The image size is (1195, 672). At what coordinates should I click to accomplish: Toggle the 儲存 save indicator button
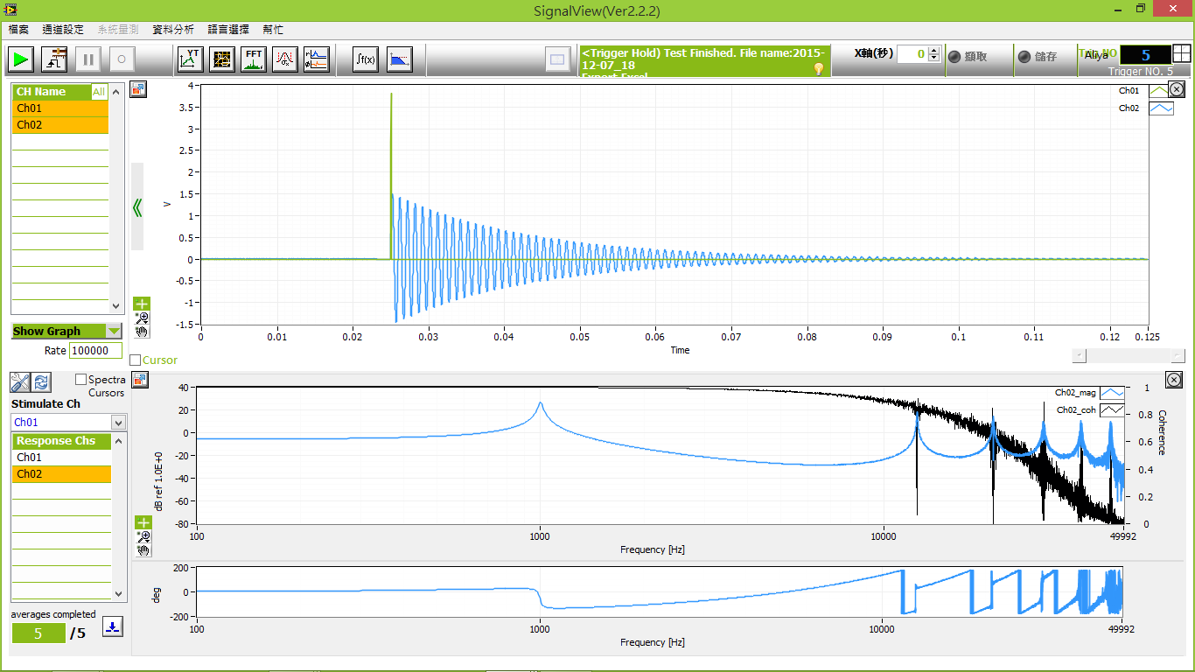[x=1024, y=56]
